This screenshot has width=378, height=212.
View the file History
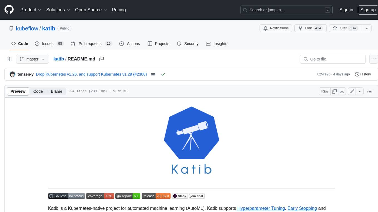(363, 74)
